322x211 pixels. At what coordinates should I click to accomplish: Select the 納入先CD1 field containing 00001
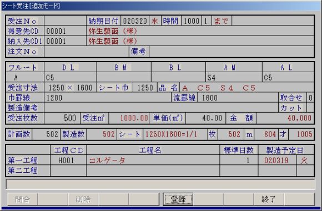point(66,41)
